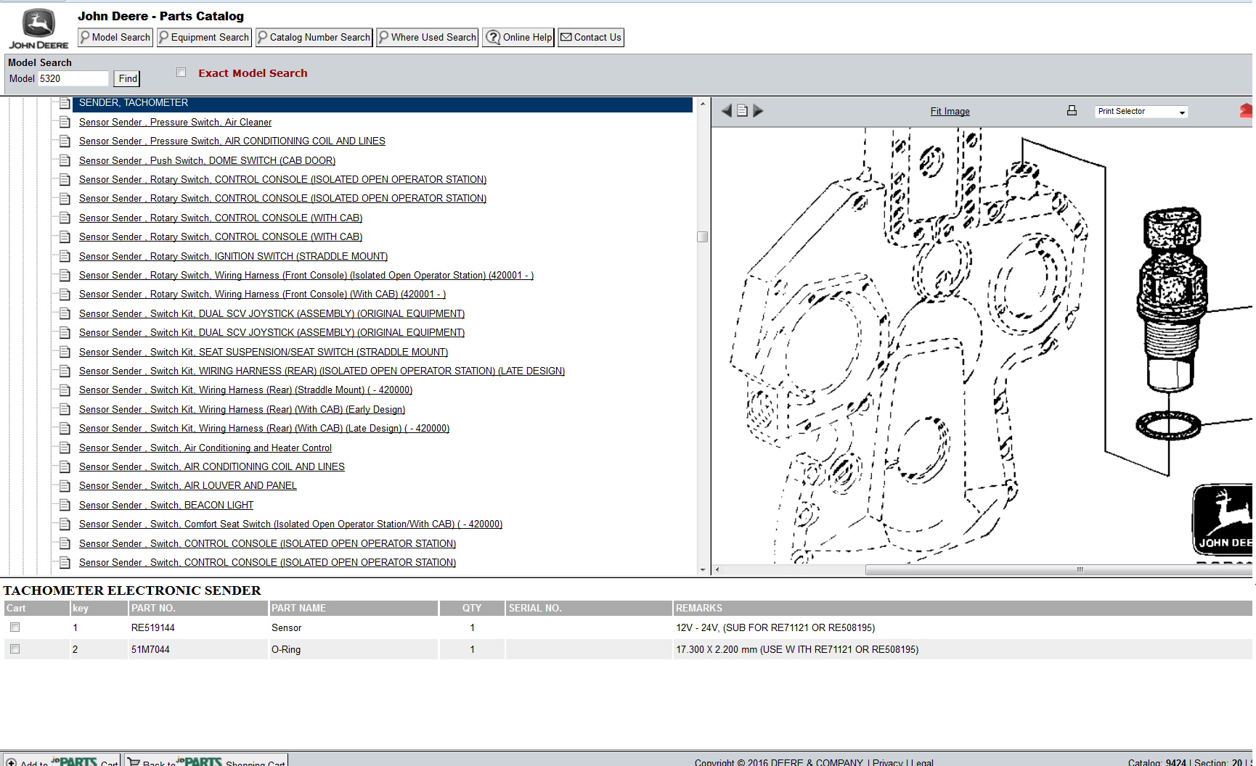Open Switch Kit, SEAT SUSPENSION/SEAT SWITCH link

pyautogui.click(x=263, y=353)
